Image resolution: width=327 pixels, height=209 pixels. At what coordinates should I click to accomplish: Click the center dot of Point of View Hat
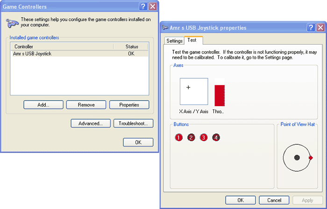point(297,158)
